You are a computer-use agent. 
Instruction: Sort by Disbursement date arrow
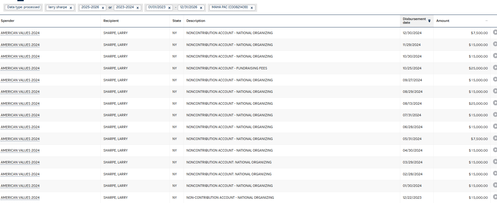(429, 21)
